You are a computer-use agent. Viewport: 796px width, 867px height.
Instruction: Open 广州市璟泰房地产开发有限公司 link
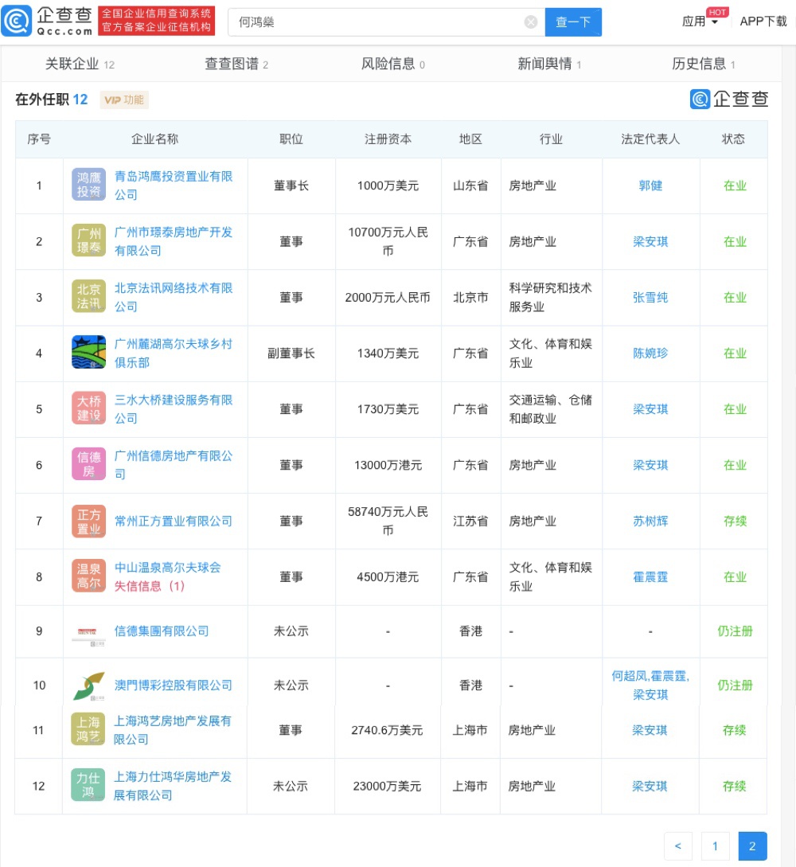click(173, 241)
